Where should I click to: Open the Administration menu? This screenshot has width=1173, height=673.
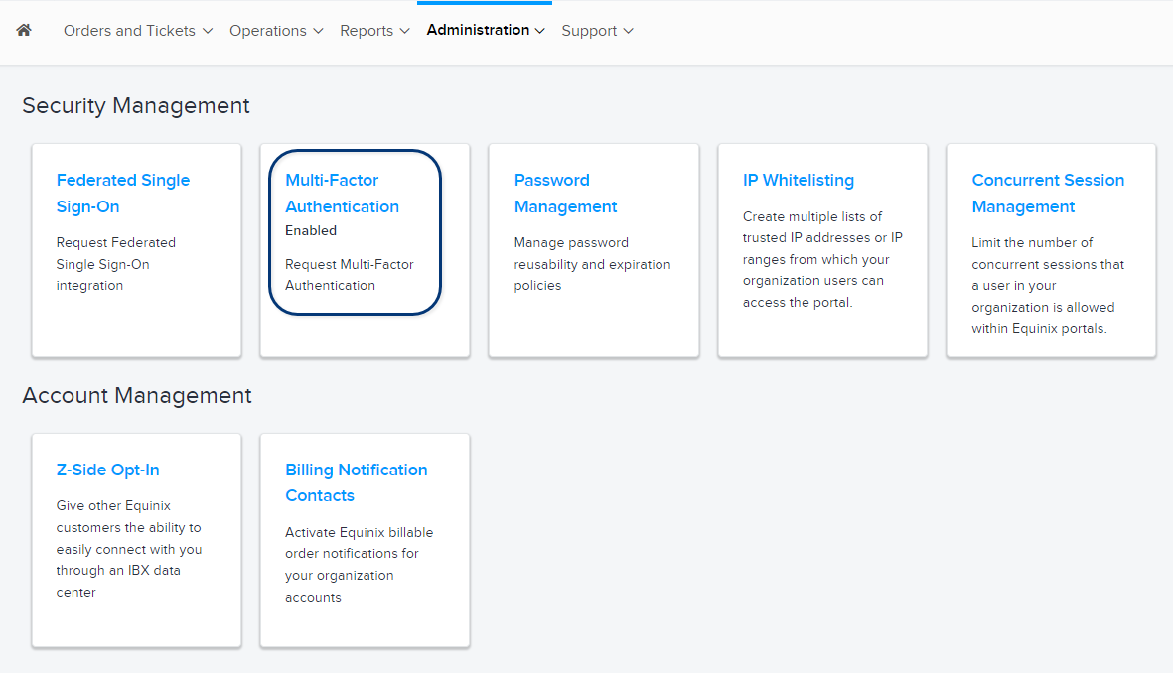click(x=486, y=30)
